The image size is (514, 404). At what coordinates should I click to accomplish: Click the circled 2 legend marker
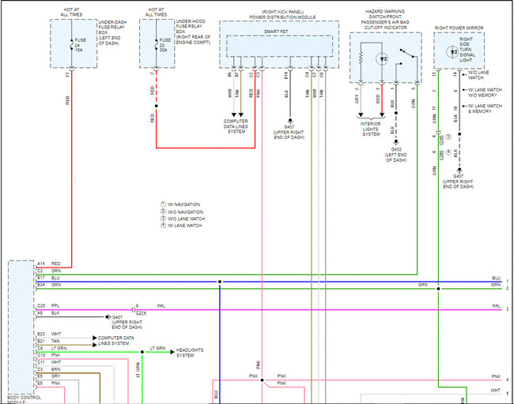tap(163, 211)
